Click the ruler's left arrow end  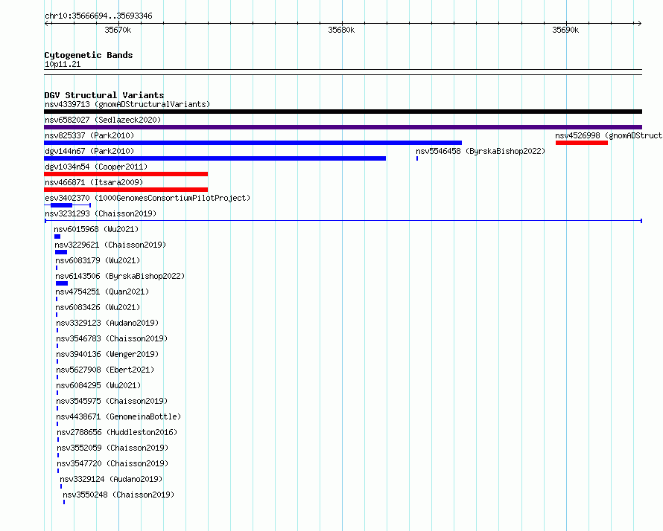coord(46,24)
